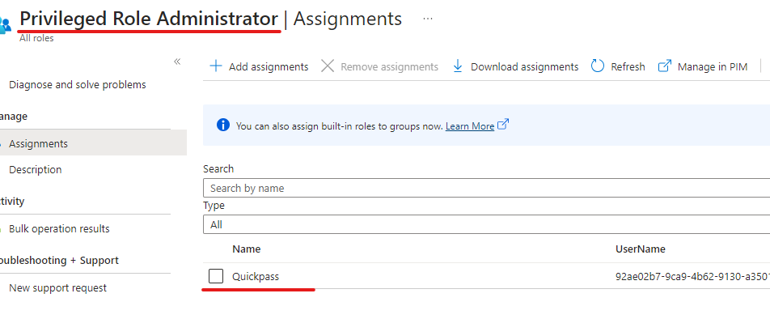
Task: Select Assignments in the left menu
Action: coord(93,143)
